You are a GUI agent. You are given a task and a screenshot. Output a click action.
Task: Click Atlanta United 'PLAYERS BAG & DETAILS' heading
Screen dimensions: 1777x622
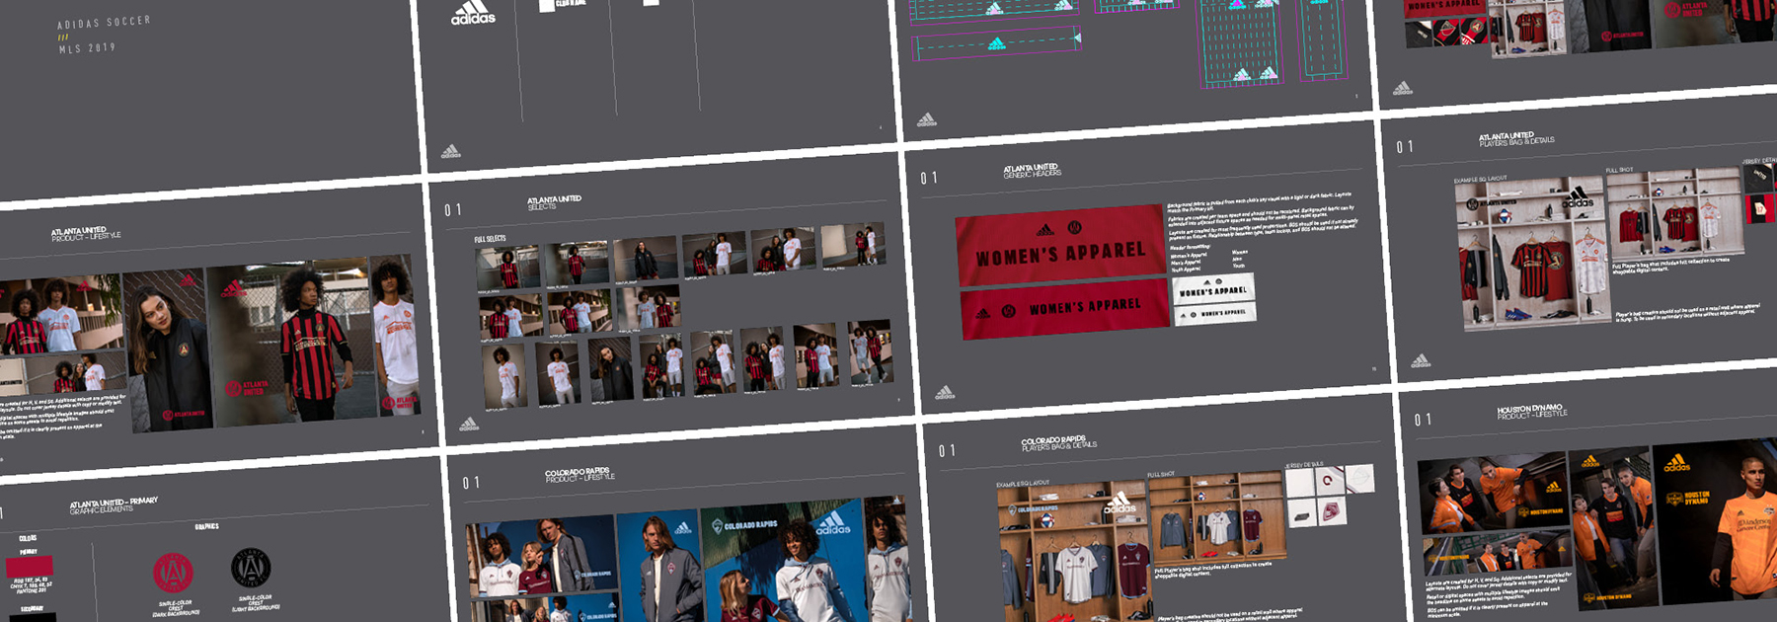click(1515, 139)
